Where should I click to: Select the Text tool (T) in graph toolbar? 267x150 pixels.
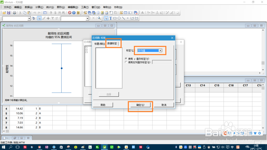[111, 18]
